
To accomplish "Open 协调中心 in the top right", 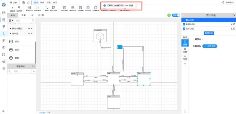I will point(229,3).
